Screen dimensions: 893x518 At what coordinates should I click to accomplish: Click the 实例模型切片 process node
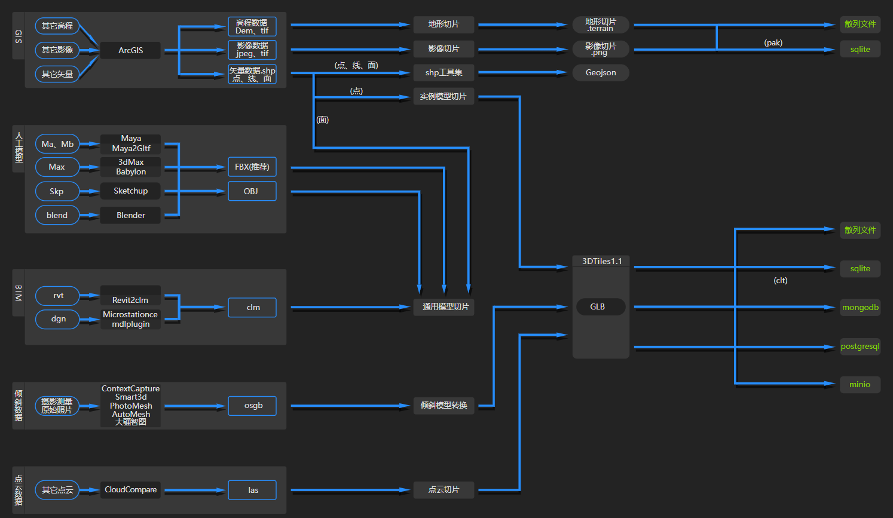pos(444,96)
